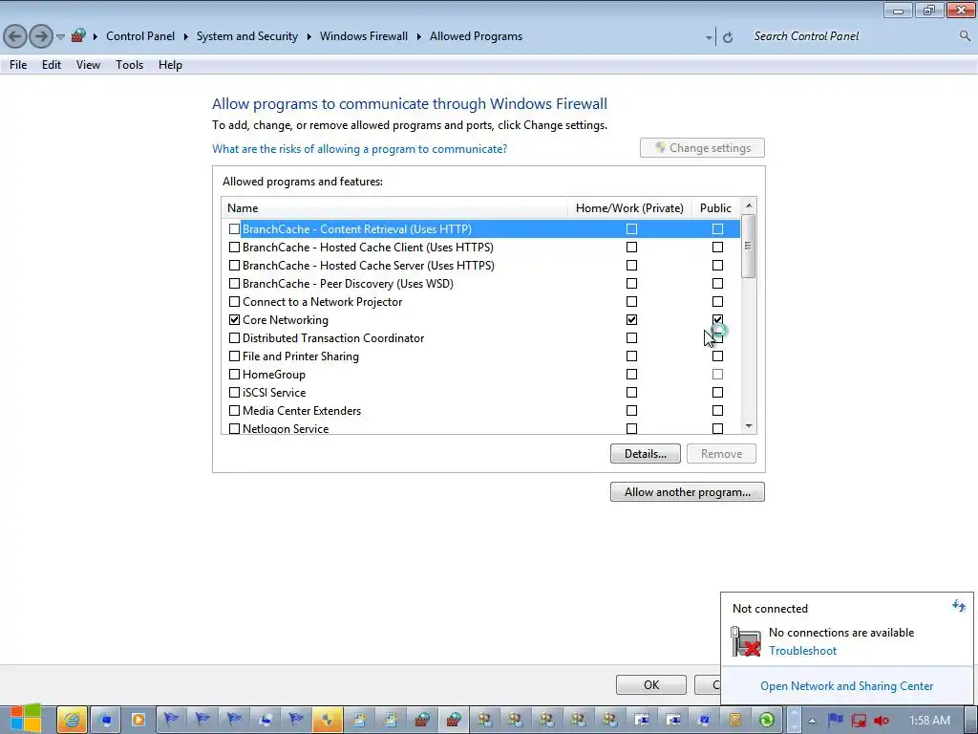Expand breadcrumb arrow before Control Panel
Image resolution: width=978 pixels, height=734 pixels.
tap(96, 36)
